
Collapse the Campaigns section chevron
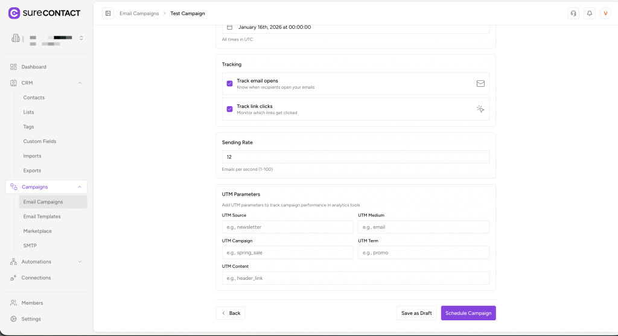80,187
